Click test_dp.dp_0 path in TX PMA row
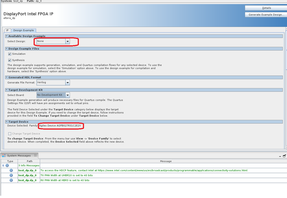287x198 pixels. click(27, 175)
